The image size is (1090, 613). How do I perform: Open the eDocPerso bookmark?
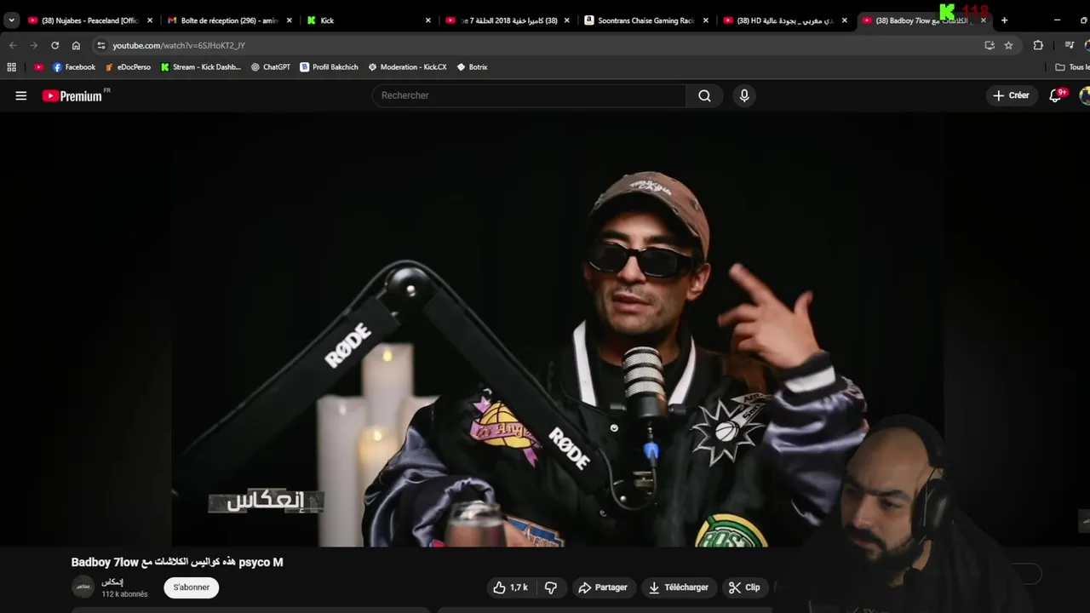coord(128,67)
